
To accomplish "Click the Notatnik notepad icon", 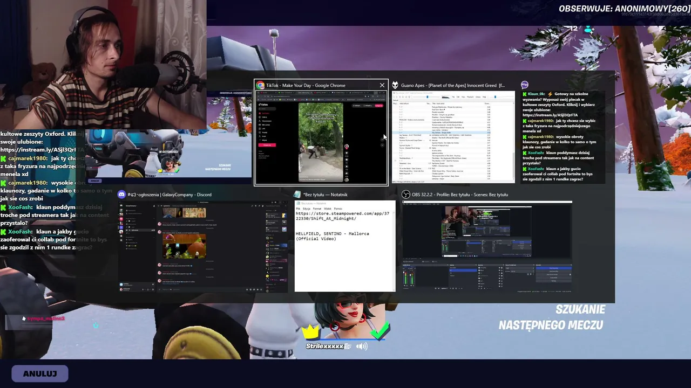I will (x=297, y=195).
